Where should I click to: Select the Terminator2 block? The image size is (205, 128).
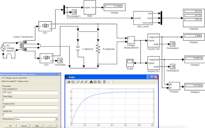point(172,44)
